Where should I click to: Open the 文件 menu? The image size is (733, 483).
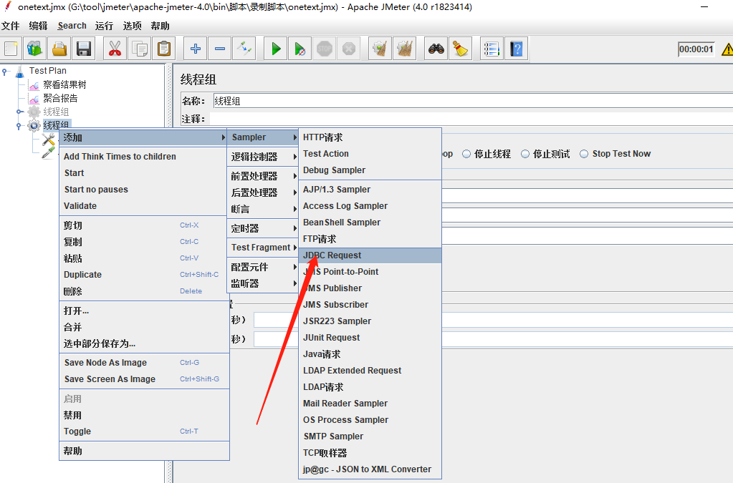pyautogui.click(x=10, y=26)
